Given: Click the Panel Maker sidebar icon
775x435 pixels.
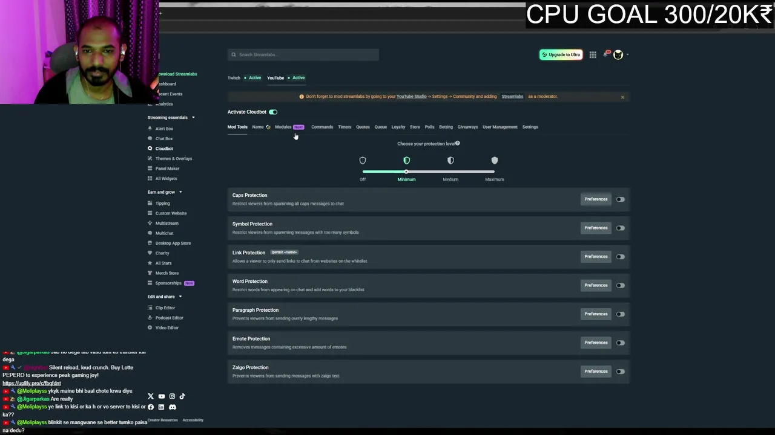Looking at the screenshot, I should click(x=150, y=169).
